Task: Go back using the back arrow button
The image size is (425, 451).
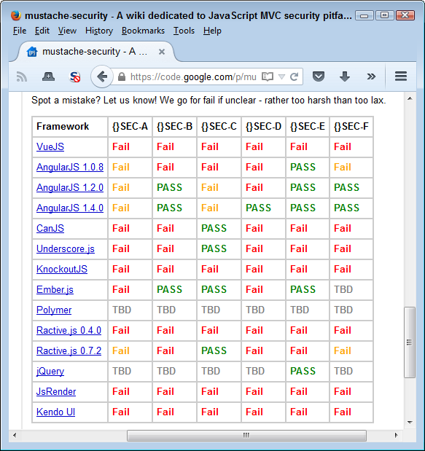Action: (102, 77)
